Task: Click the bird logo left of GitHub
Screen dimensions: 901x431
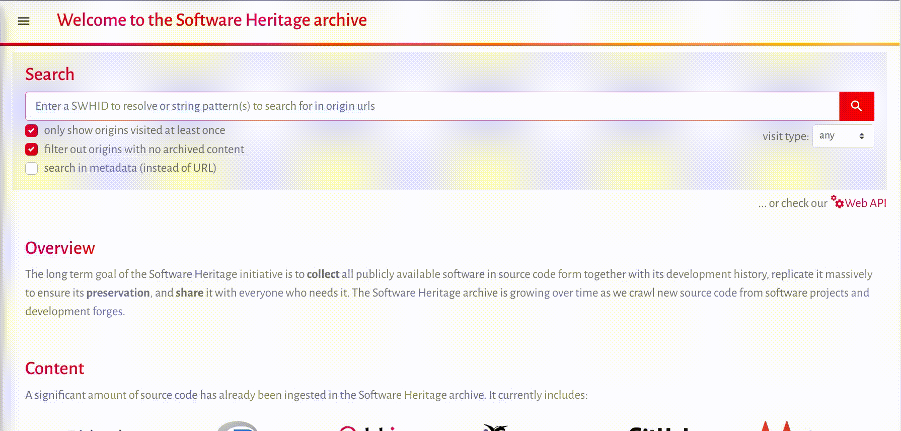Action: (x=496, y=427)
